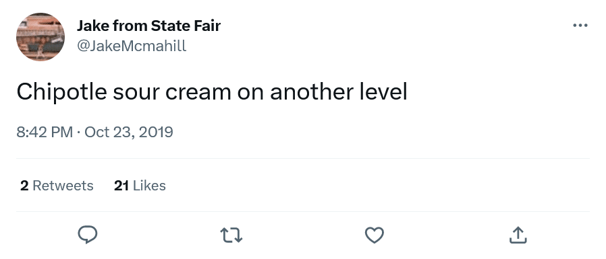
Task: Open the 8:42 PM timestamp link
Action: pos(45,133)
